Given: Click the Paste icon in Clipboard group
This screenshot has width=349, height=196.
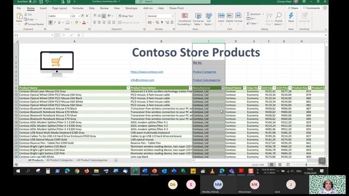Looking at the screenshot, I should tap(19, 16).
